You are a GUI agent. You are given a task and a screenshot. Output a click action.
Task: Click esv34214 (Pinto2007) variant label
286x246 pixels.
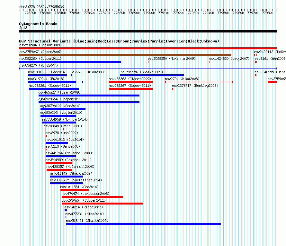tap(84, 207)
